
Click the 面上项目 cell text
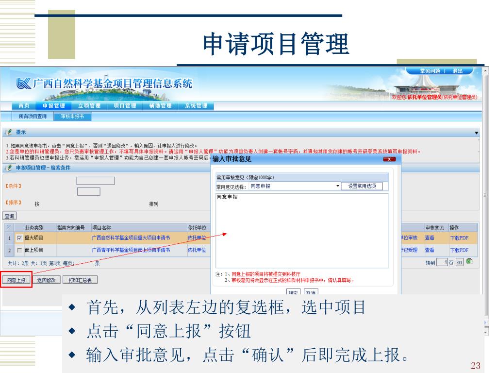pos(34,250)
